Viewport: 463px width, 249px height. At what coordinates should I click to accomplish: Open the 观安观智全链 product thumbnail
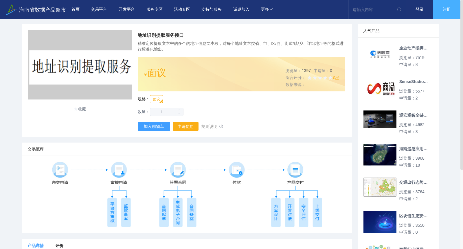pyautogui.click(x=380, y=119)
